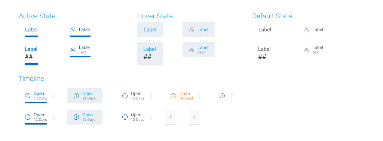Viewport: 383px width, 141px height.
Task: Click the people icon in the default Label/Text tab
Action: point(306,50)
